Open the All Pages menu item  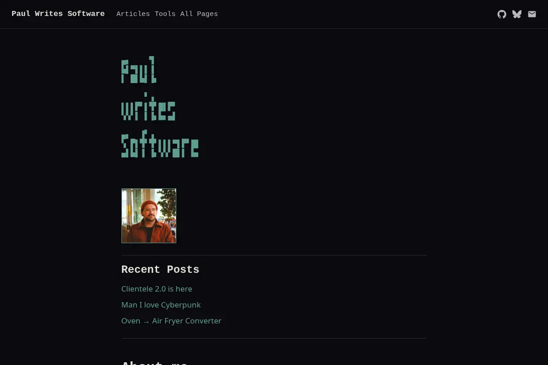click(199, 14)
